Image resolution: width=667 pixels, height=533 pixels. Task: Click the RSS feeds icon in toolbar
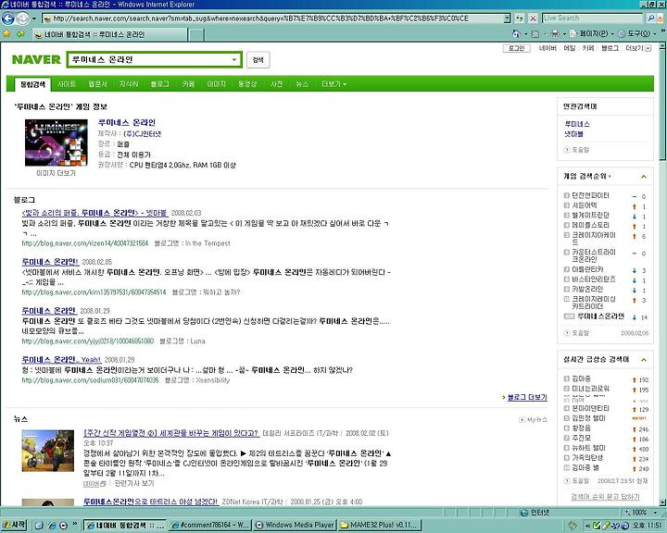(x=535, y=33)
